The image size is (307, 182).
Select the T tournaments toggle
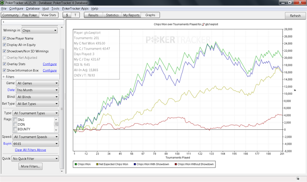coord(75,15)
